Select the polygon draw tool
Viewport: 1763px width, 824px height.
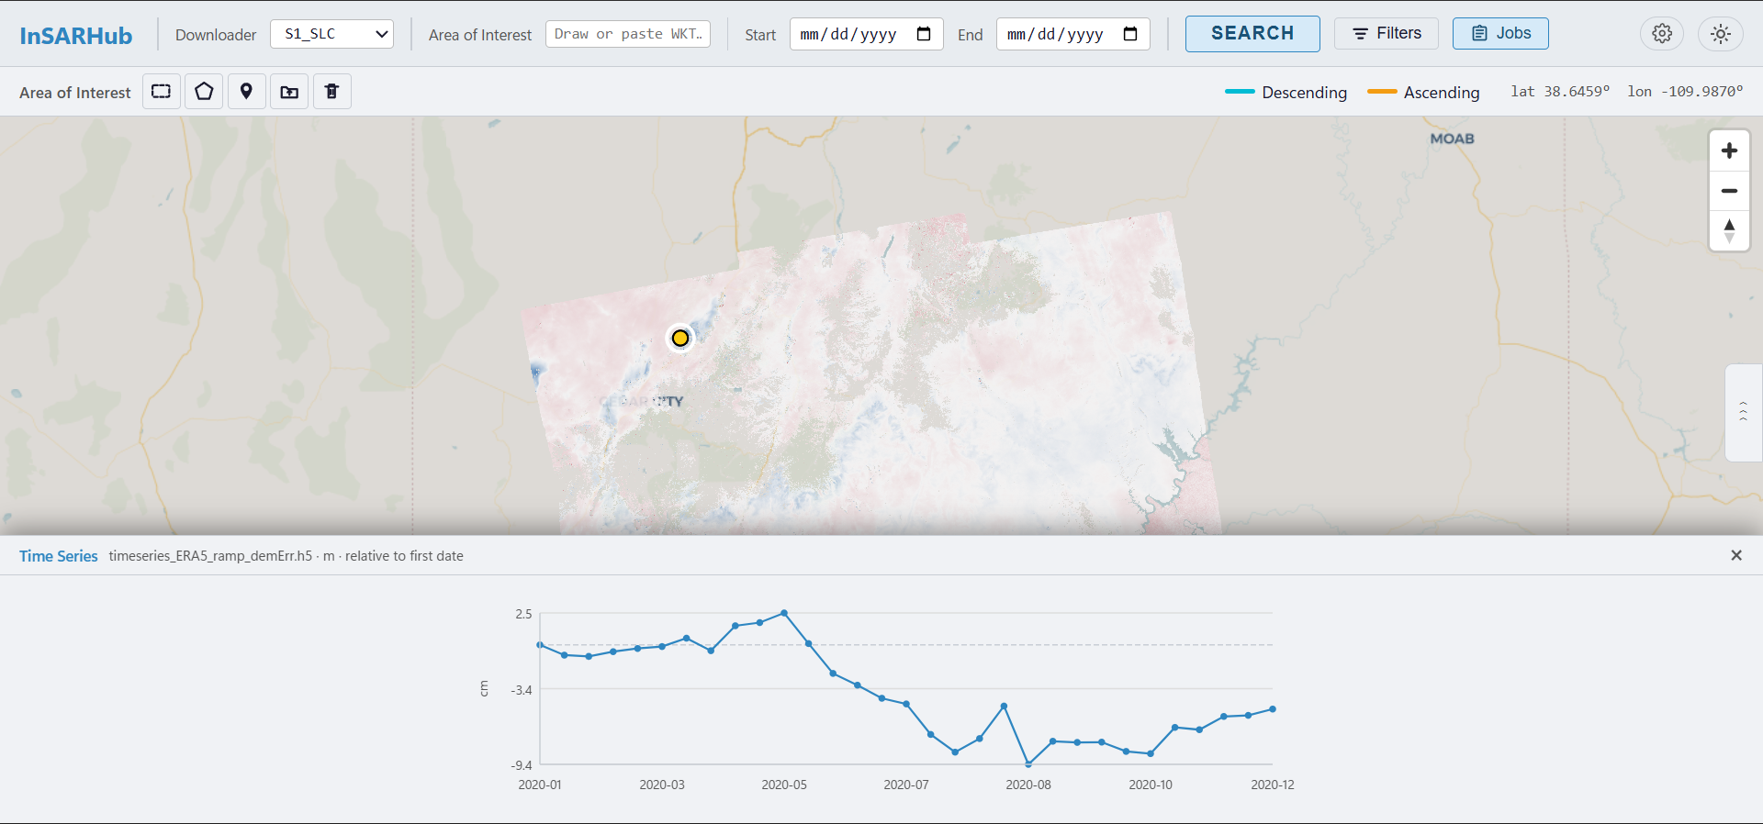point(204,92)
